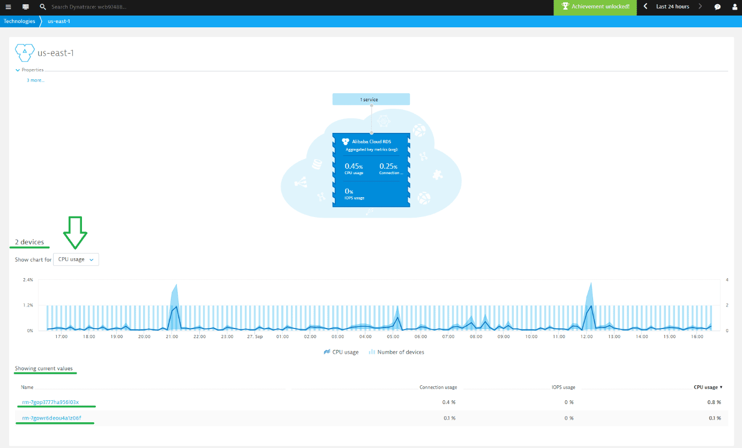
Task: Open the hamburger navigation menu
Action: coord(8,7)
